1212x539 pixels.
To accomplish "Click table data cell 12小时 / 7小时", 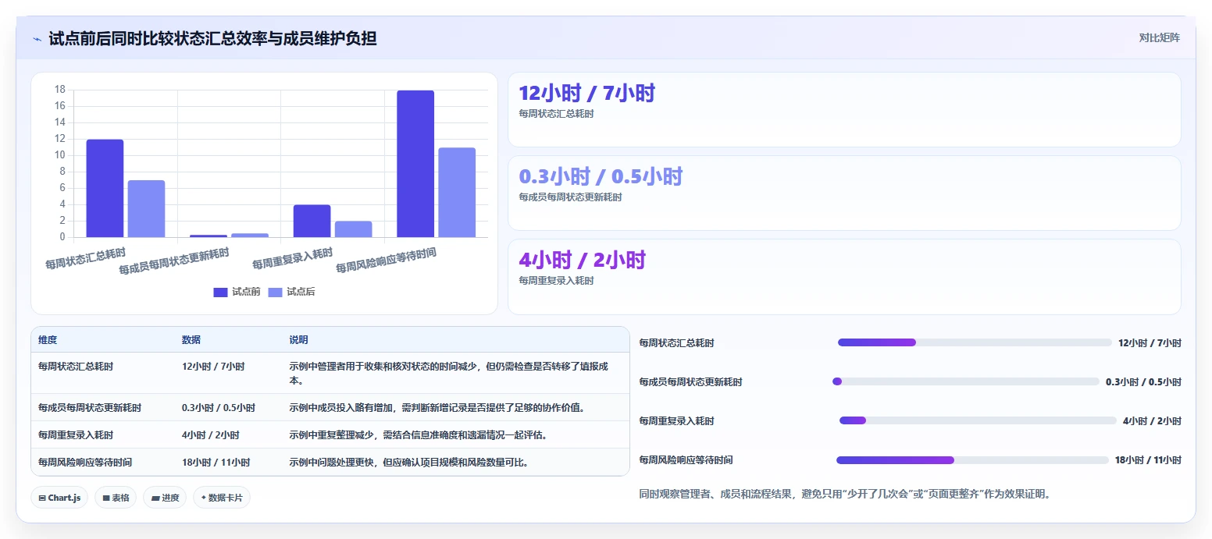I will click(x=213, y=366).
